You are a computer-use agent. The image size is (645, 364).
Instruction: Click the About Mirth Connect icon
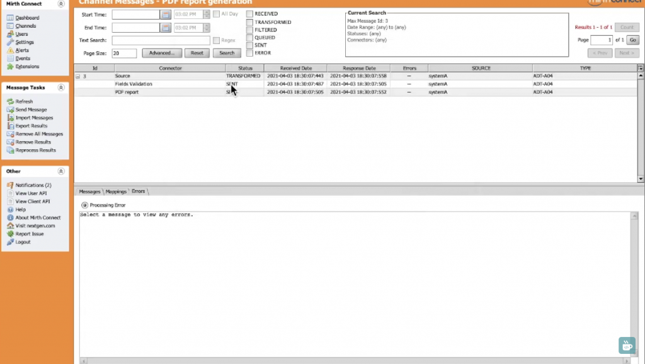pos(10,217)
